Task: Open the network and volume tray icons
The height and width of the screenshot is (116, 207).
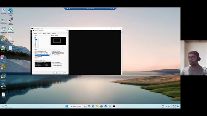Action: (168, 106)
